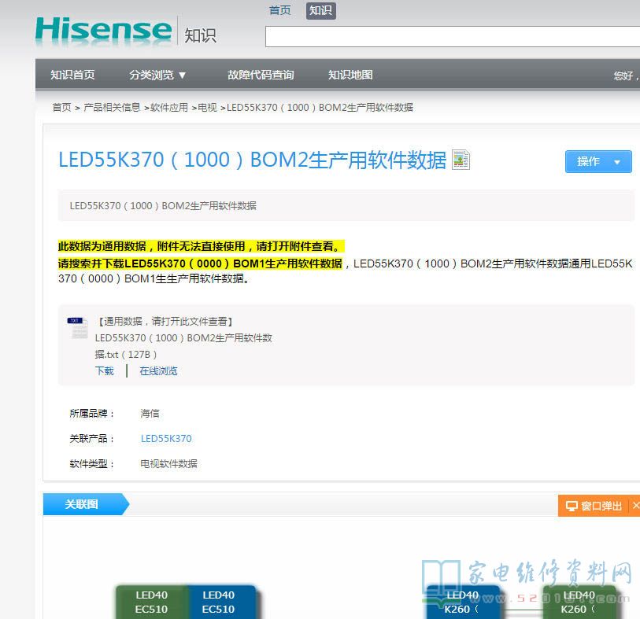
Task: Select the green LED40 EC510 node
Action: coord(151,602)
